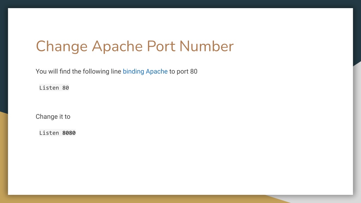Click the word "Listen" in the second snippet

tap(49, 133)
